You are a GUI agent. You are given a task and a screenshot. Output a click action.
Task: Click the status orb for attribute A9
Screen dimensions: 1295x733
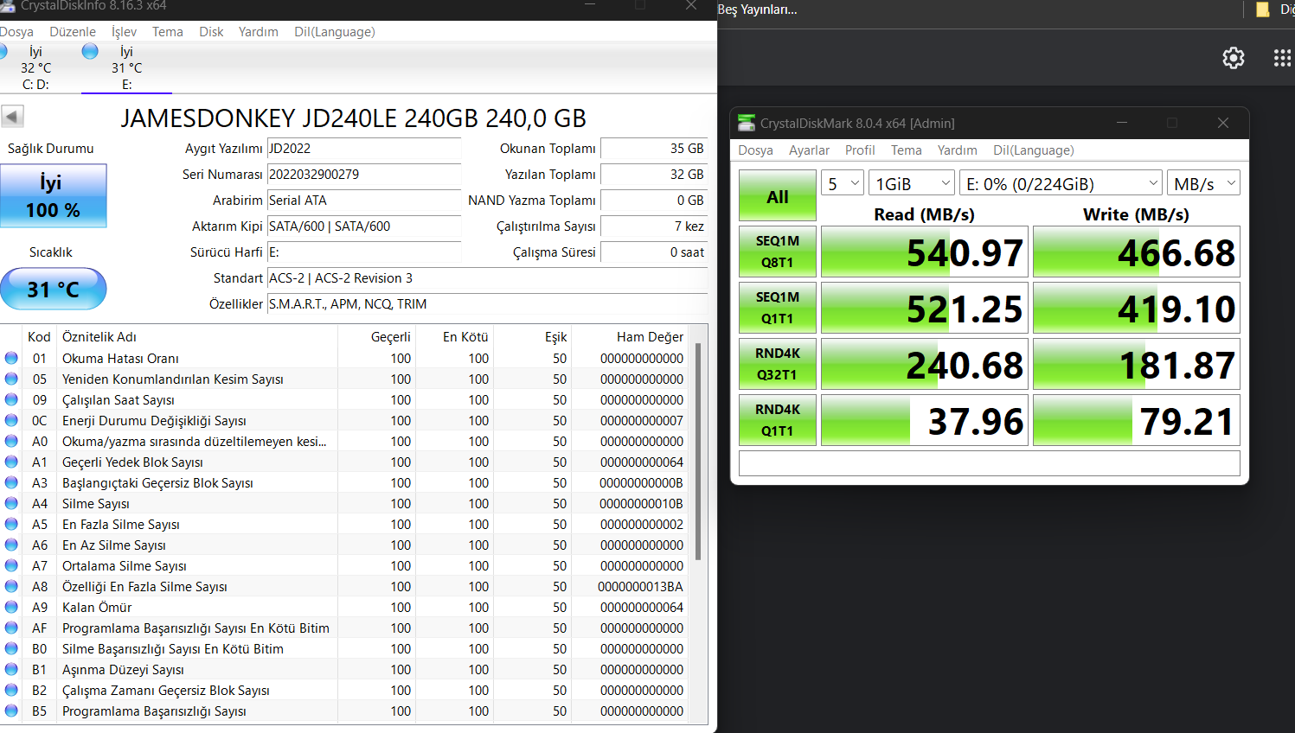pos(11,607)
